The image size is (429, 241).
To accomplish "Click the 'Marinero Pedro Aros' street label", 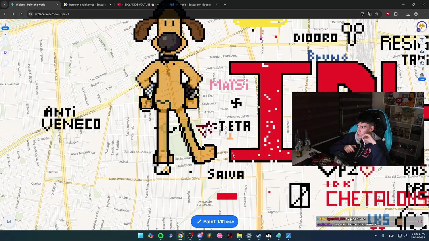I will point(224,56).
